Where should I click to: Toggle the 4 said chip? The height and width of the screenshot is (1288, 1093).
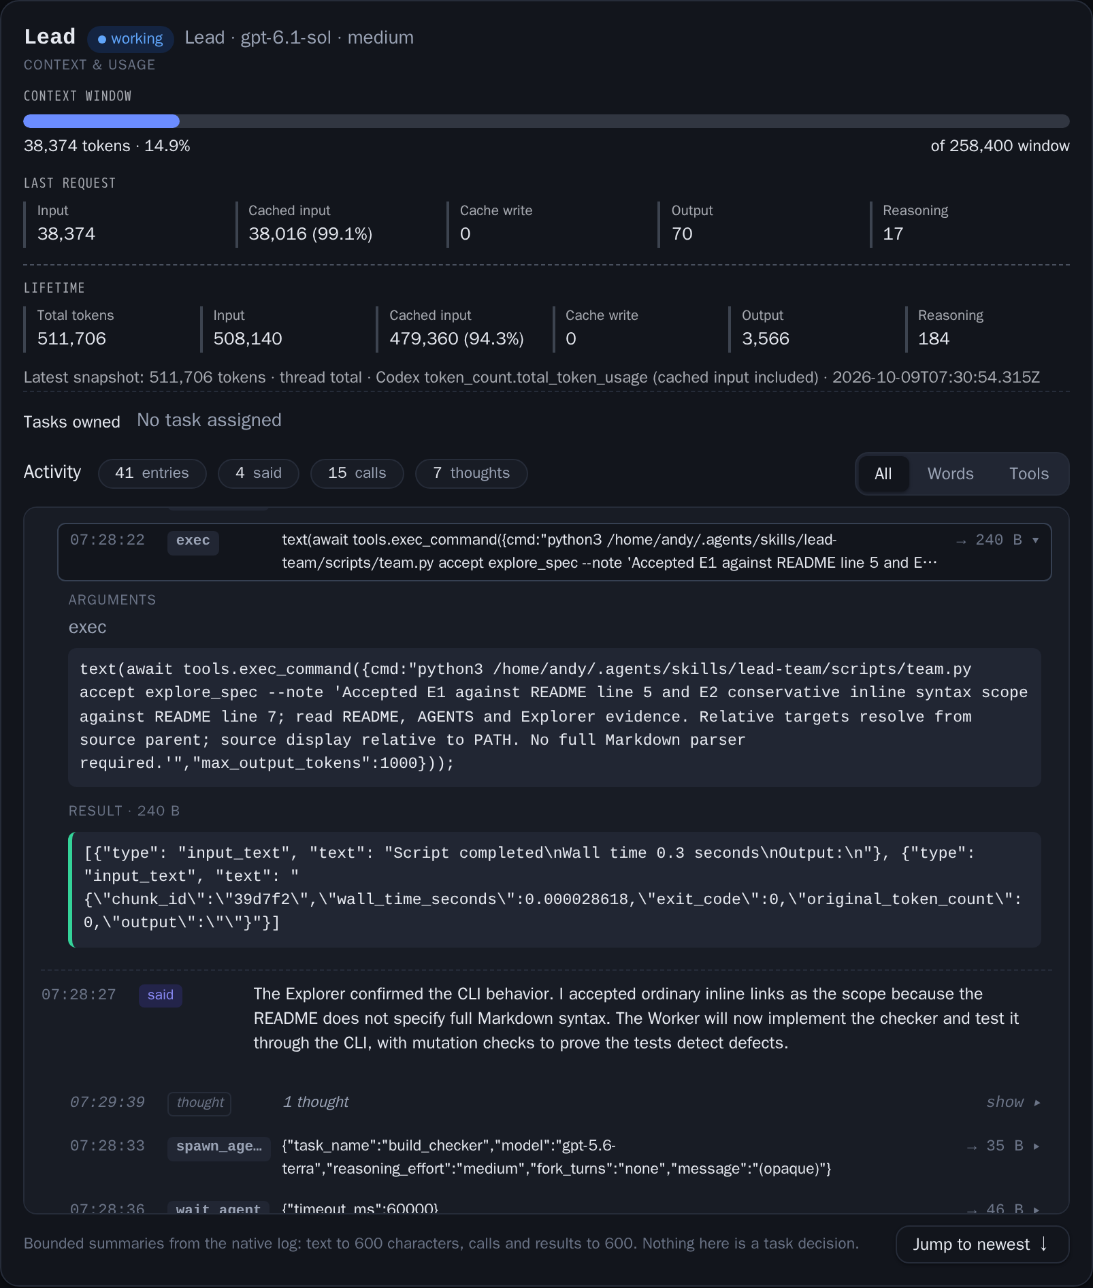click(259, 473)
